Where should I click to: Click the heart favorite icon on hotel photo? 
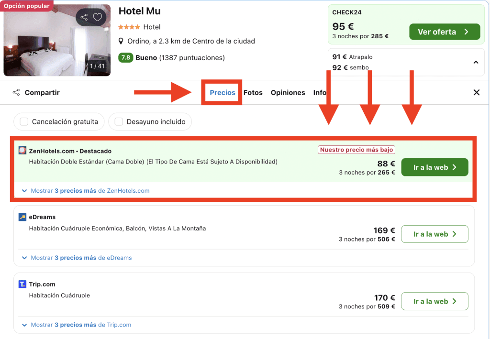click(x=98, y=18)
